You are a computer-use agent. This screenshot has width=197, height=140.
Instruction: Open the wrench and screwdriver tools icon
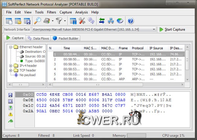[x=82, y=21]
